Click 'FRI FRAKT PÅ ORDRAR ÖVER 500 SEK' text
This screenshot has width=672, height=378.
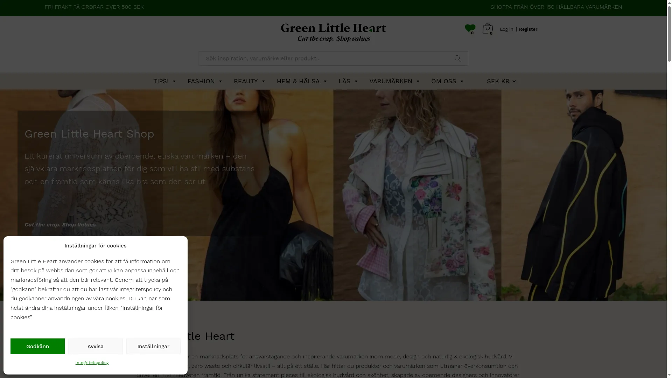94,7
